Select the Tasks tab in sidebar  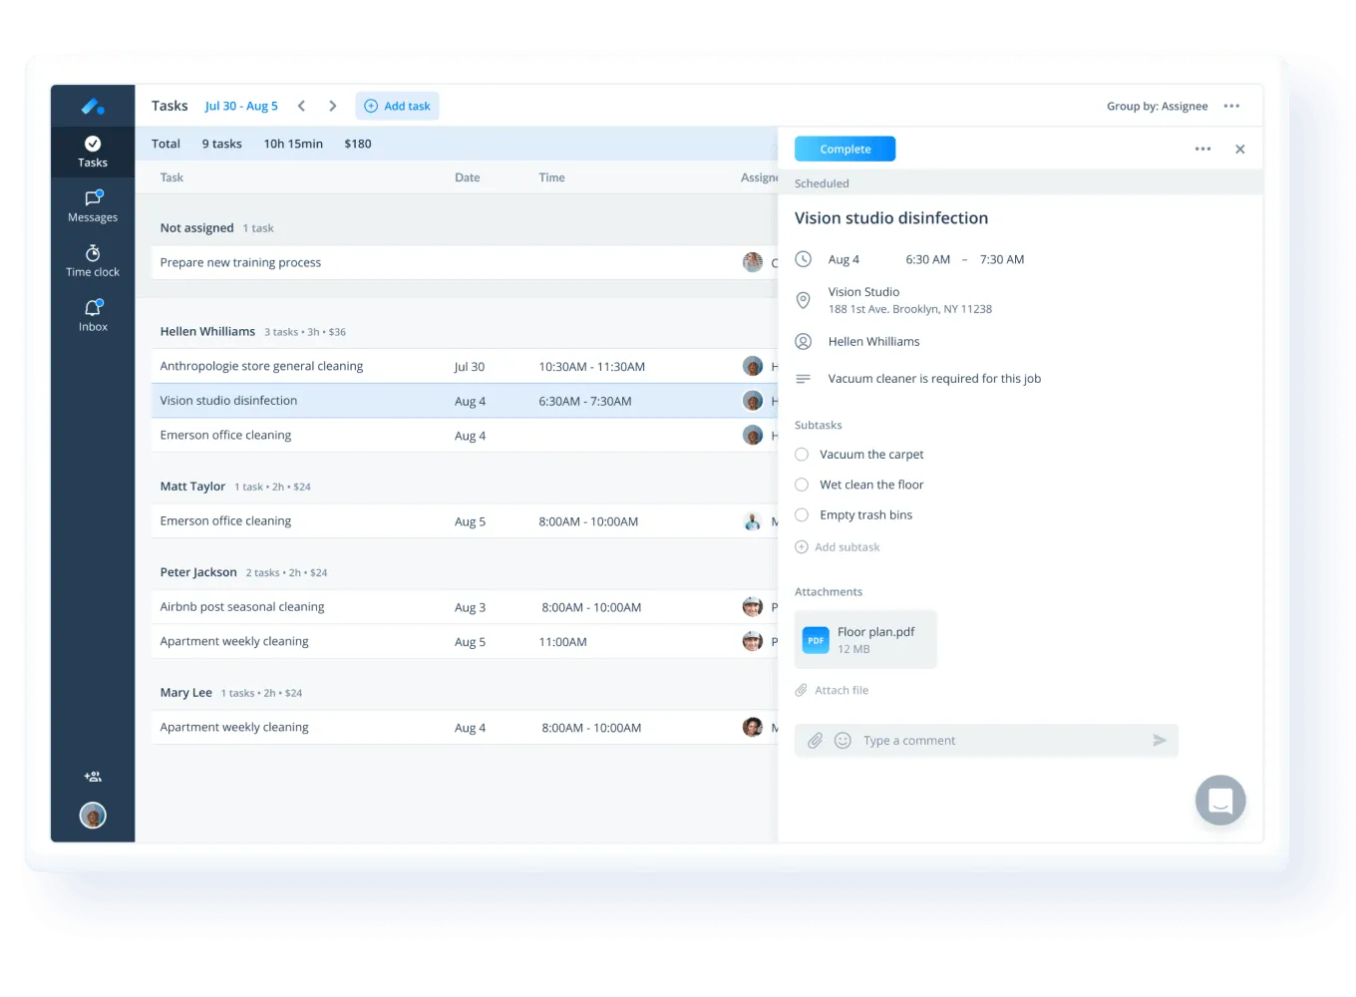(x=93, y=152)
